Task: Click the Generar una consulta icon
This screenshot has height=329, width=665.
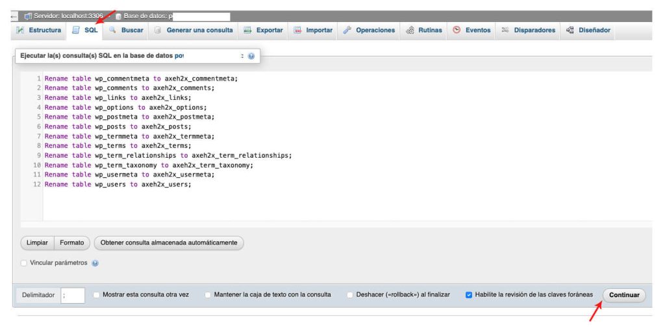Action: 158,30
